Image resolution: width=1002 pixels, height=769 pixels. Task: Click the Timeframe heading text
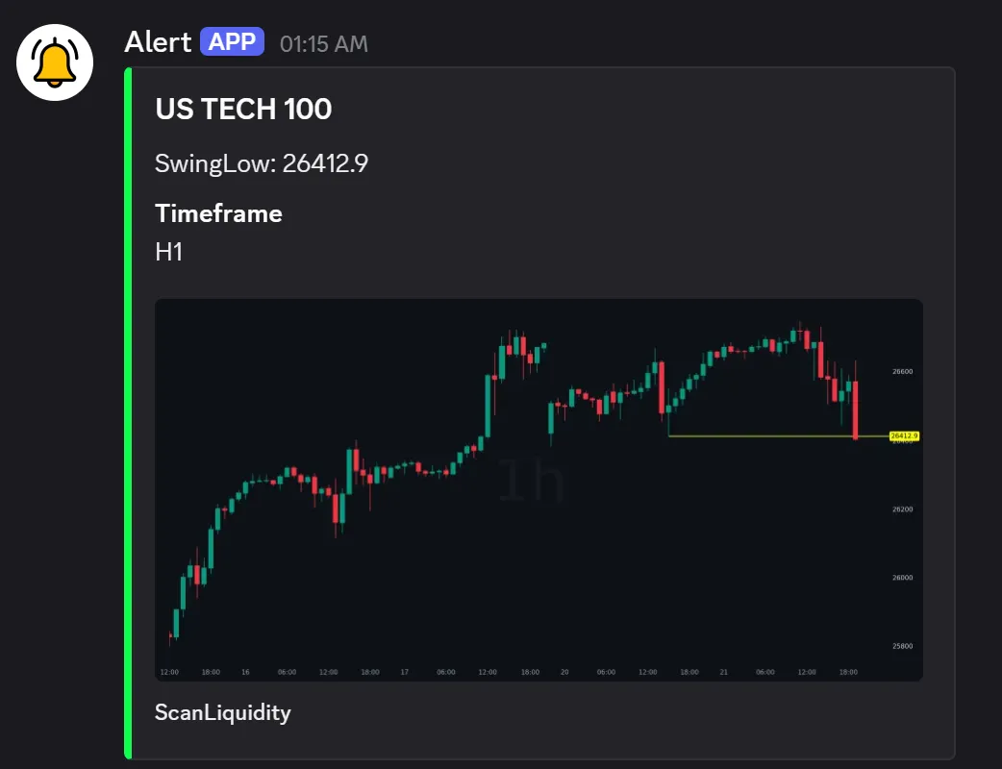coord(217,213)
